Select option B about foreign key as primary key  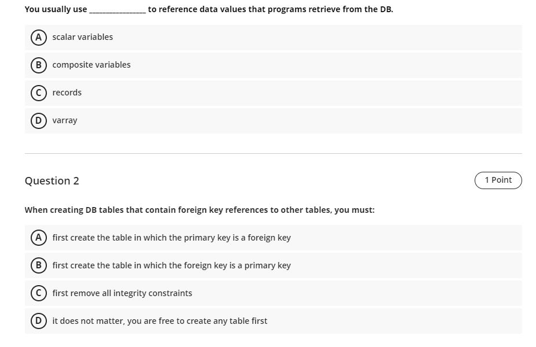tap(171, 265)
